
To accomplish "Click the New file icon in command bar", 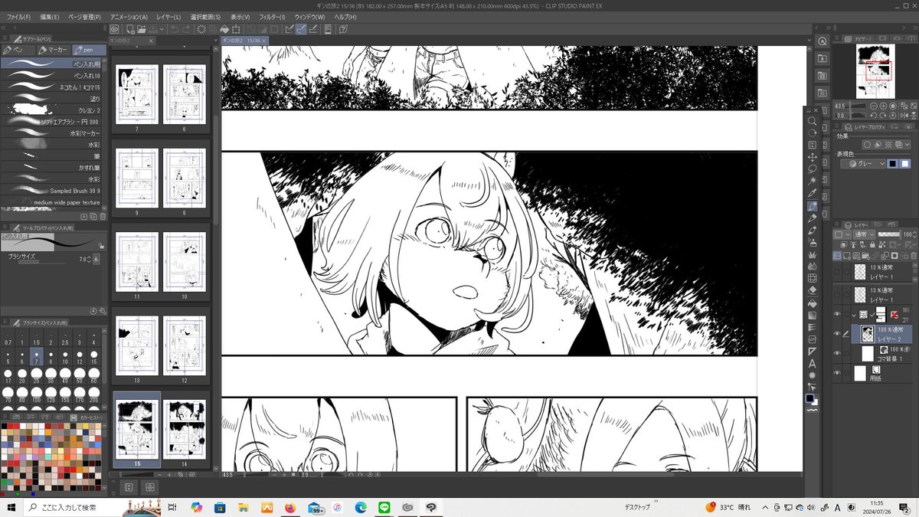I will pos(130,29).
